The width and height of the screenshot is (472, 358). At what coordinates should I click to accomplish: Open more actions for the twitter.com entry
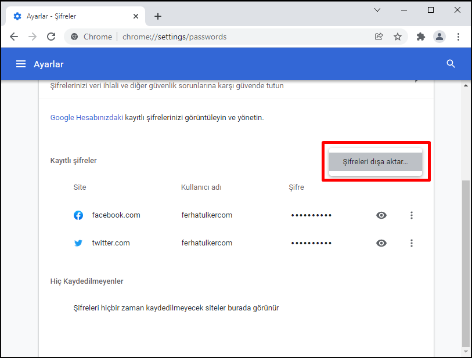[412, 243]
